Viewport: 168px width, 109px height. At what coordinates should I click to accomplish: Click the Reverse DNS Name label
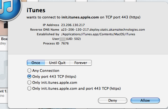pos(45,30)
